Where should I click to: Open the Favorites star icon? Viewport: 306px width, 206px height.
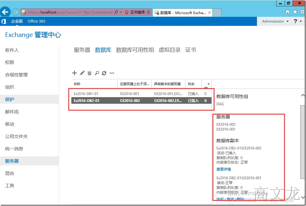click(x=295, y=12)
